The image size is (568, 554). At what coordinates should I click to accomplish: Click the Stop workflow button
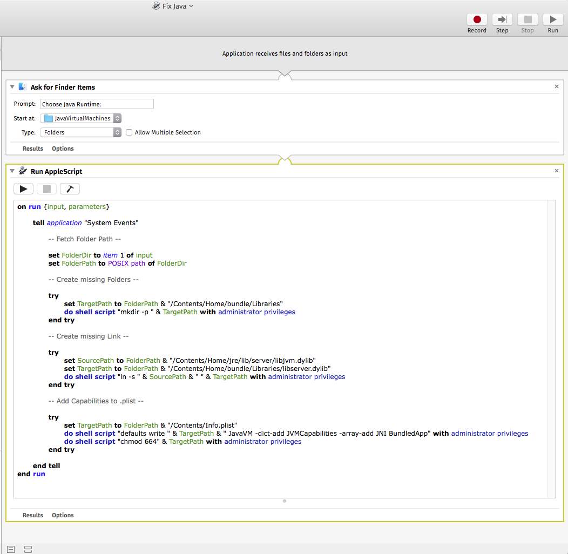tap(528, 20)
